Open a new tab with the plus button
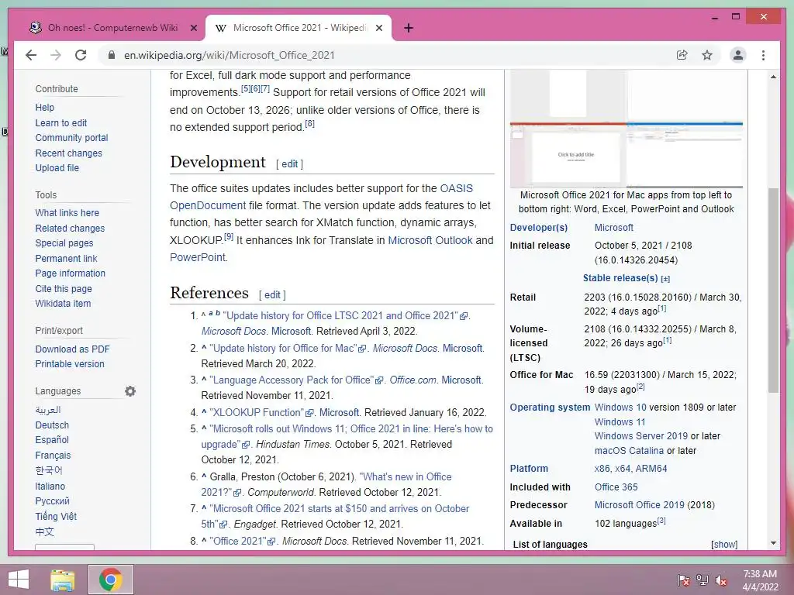Viewport: 794px width, 595px height. [x=409, y=28]
